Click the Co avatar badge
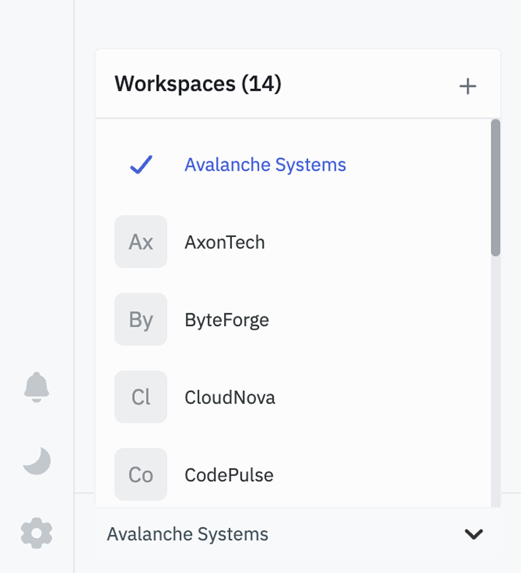The image size is (521, 573). (140, 475)
